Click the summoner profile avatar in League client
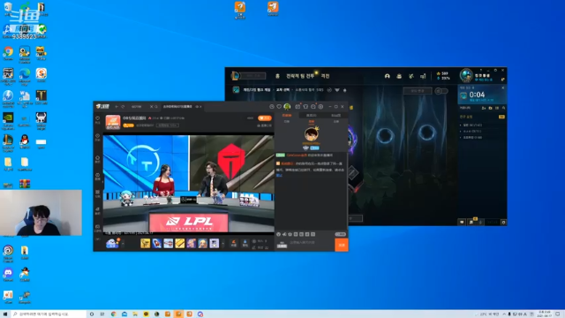 [x=466, y=76]
